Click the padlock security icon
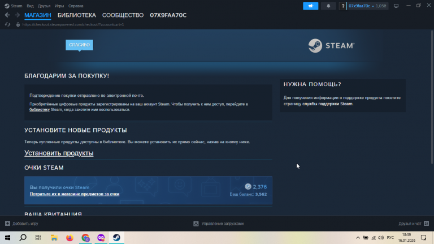This screenshot has height=244, width=434. [x=18, y=24]
